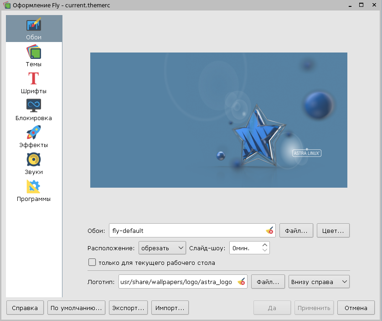The height and width of the screenshot is (321, 382).
Task: Minimize the Оформление Fly window
Action: (x=350, y=5)
